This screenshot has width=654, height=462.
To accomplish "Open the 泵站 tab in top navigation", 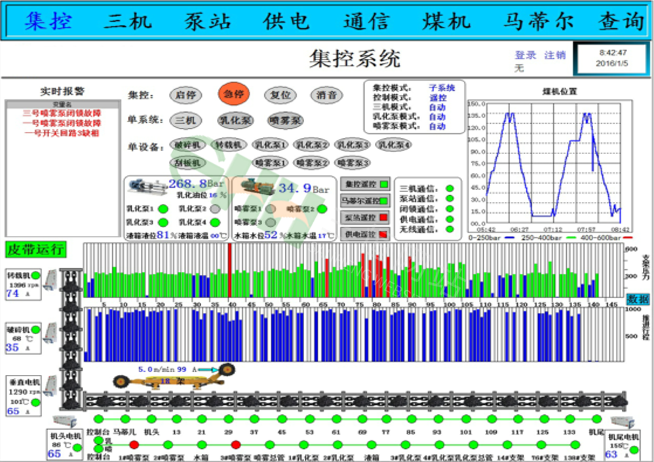I will 207,22.
